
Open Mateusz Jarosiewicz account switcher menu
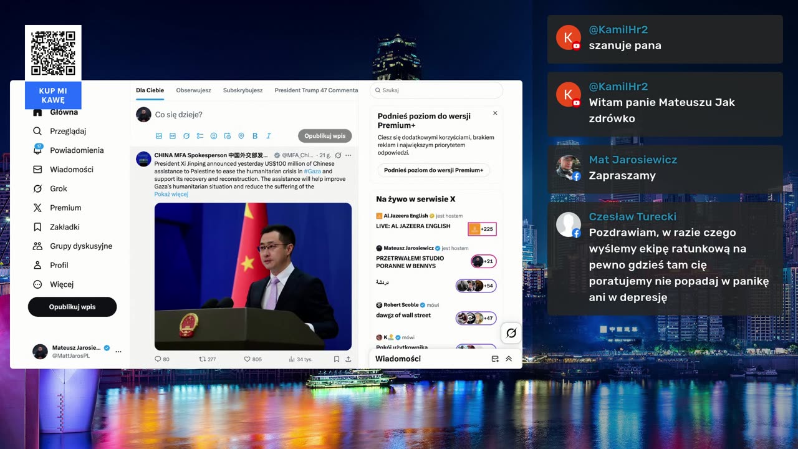(x=76, y=351)
